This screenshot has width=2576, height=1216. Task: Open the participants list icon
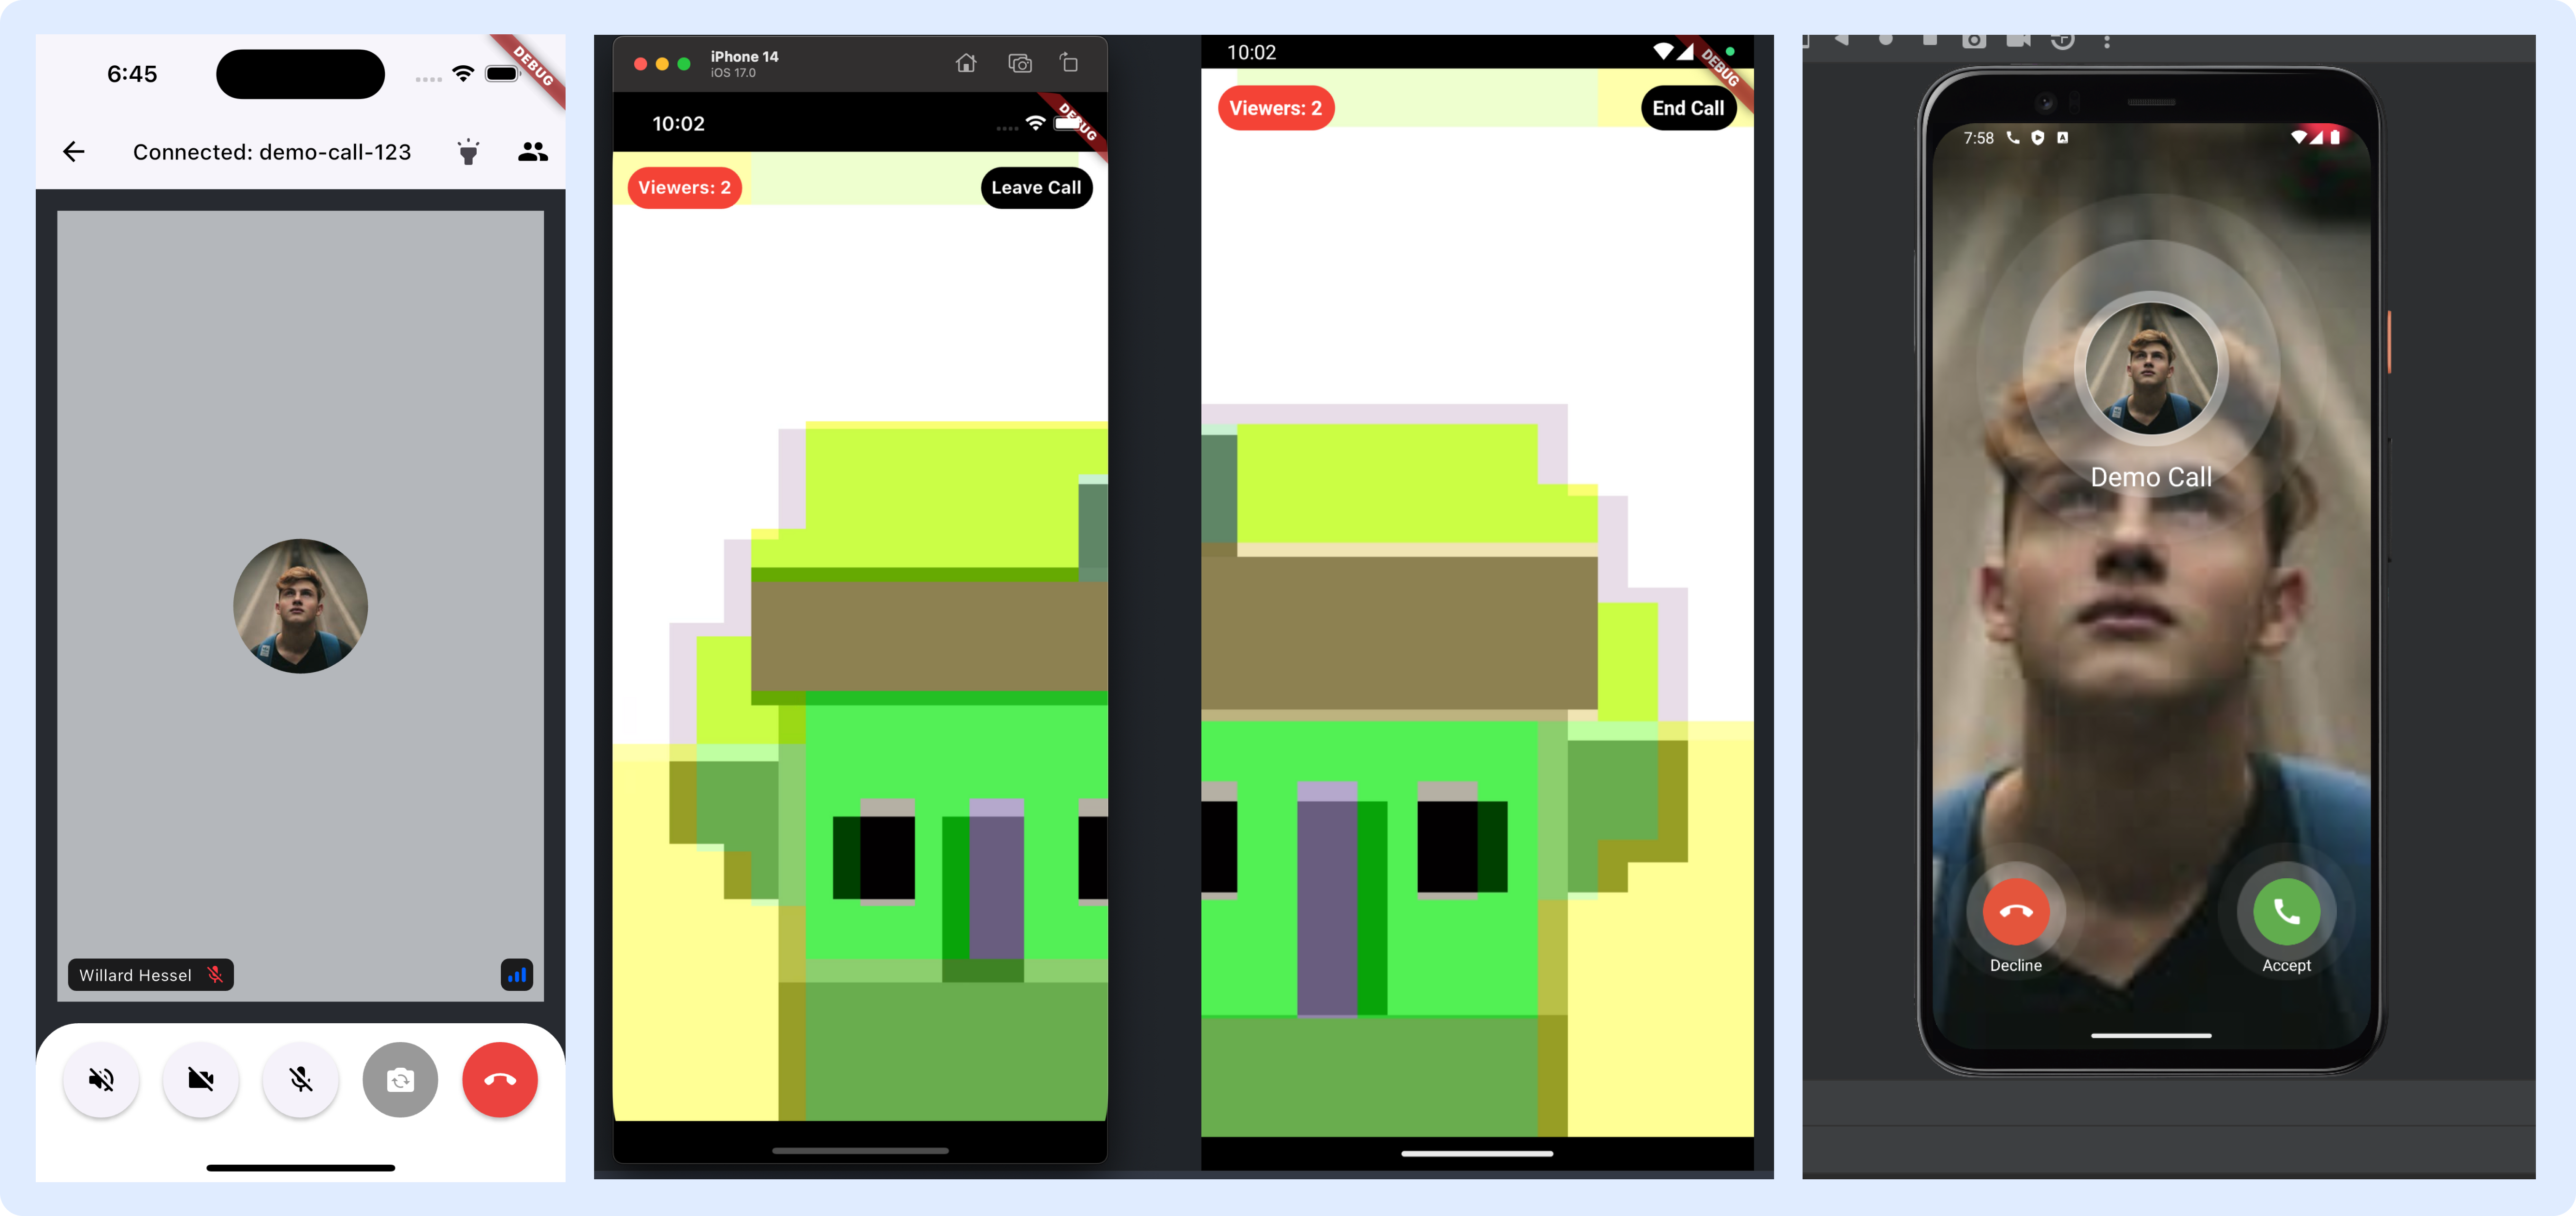tap(533, 152)
